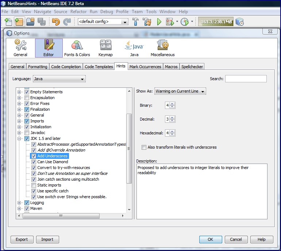Switch to the Spellchecker tab
The image size is (281, 251).
[x=192, y=67]
